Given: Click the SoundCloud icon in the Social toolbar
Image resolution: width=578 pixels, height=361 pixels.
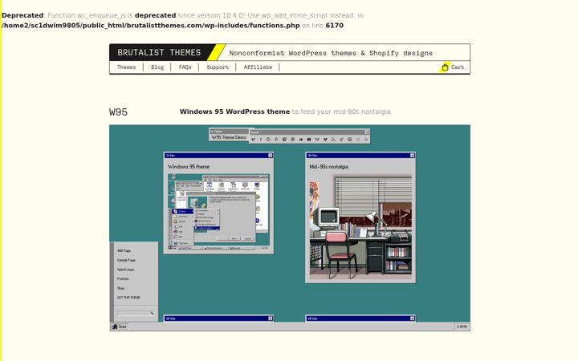Looking at the screenshot, I should click(x=301, y=140).
